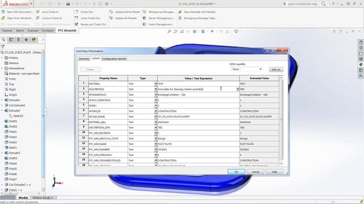
Task: Open DisplayManager tab icon
Action: (34, 40)
